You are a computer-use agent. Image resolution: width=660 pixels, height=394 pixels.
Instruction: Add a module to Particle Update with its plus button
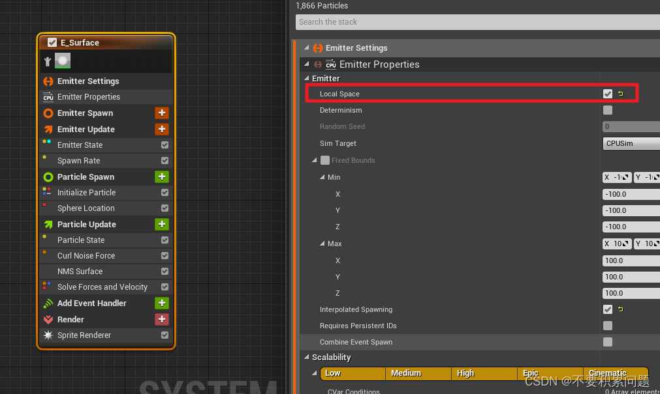point(162,224)
